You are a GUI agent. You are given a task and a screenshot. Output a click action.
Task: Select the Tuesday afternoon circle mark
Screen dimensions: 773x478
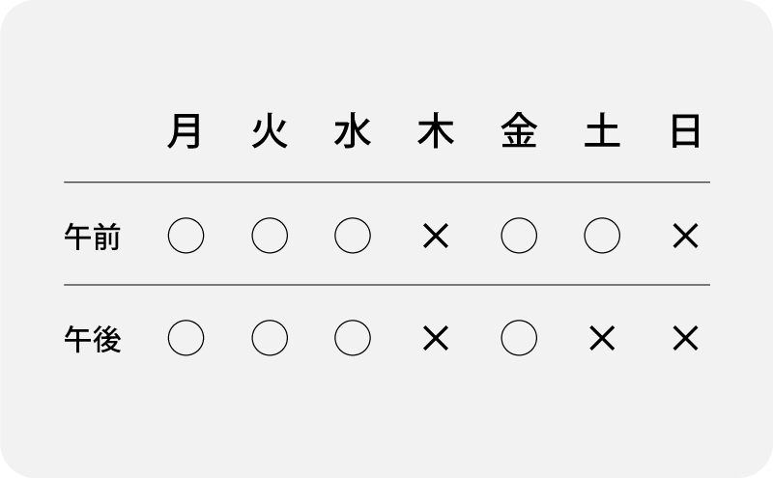pos(270,338)
